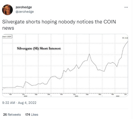Image resolution: width=133 pixels, height=119 pixels.
Task: View the 26 Retweets list
Action: click(12, 115)
